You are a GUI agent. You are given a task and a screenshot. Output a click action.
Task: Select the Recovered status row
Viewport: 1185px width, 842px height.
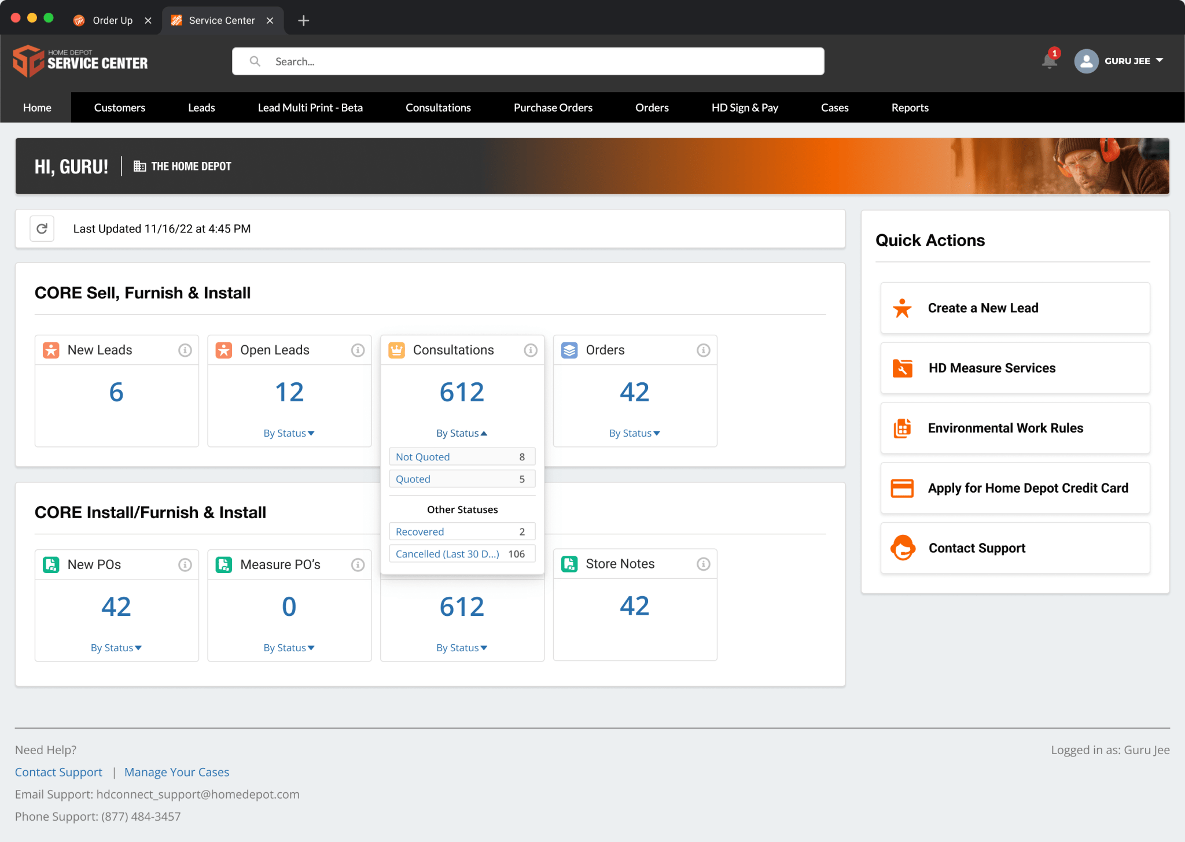pos(462,532)
